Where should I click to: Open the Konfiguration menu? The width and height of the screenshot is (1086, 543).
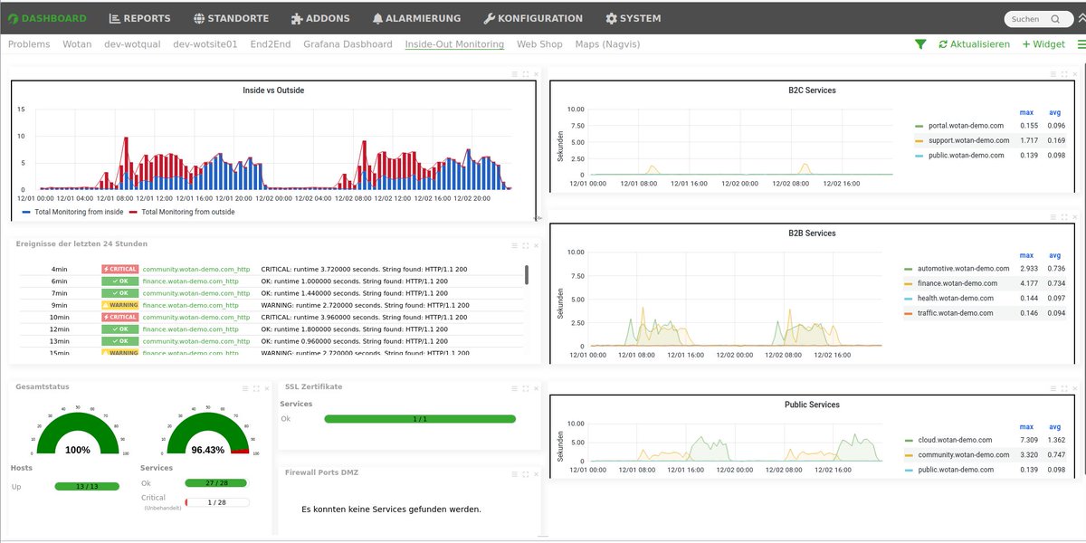[x=533, y=18]
